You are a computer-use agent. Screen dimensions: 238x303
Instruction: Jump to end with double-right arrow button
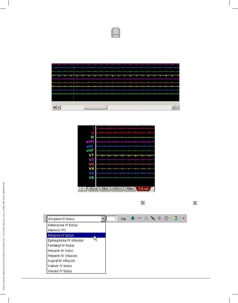coord(177,107)
